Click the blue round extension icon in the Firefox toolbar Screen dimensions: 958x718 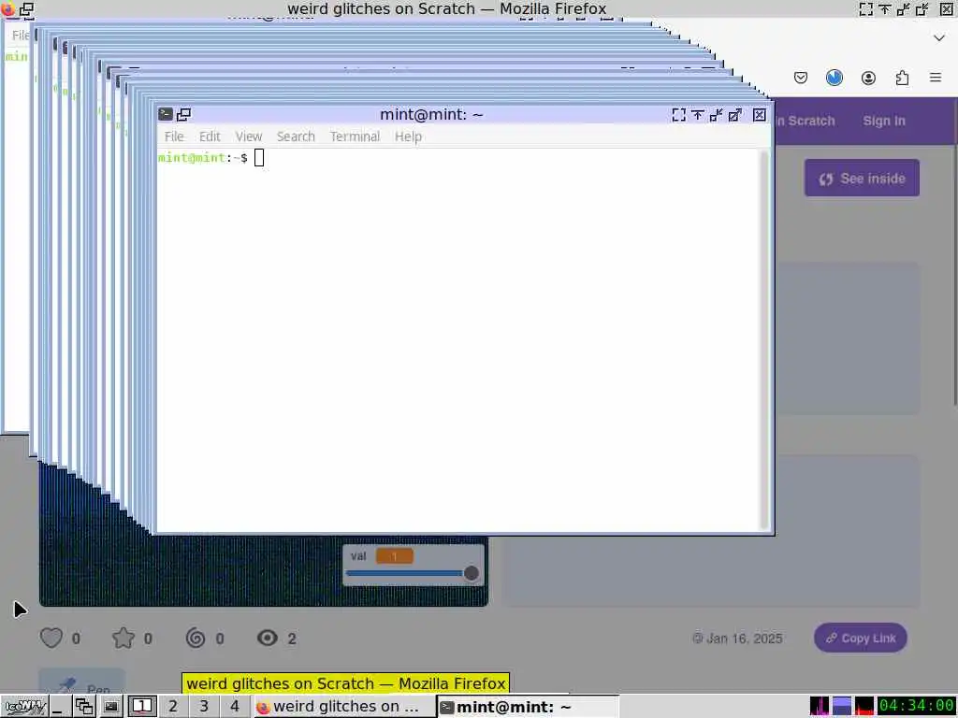tap(835, 78)
